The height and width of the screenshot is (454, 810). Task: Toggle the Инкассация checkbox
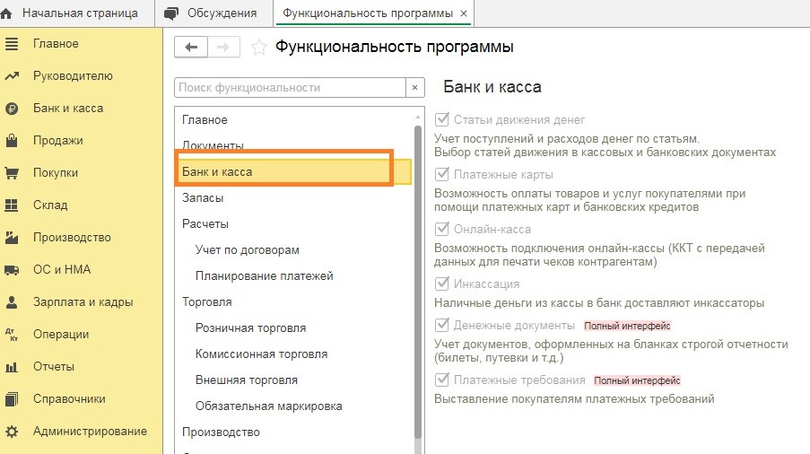(441, 284)
